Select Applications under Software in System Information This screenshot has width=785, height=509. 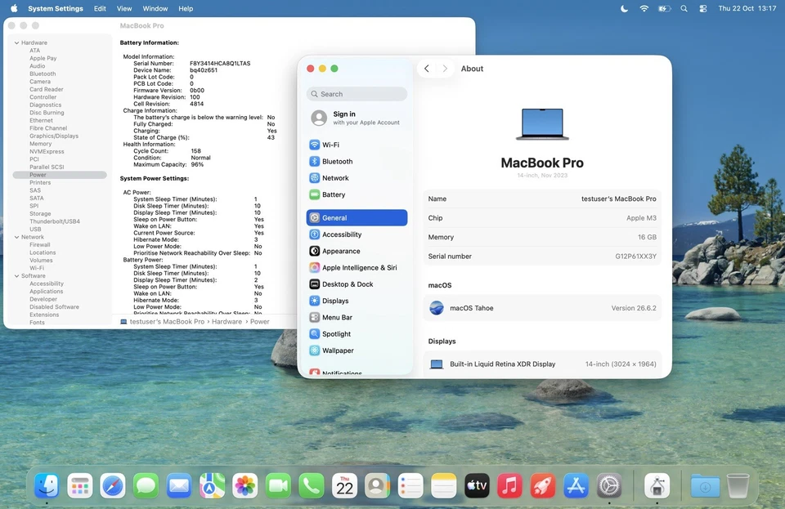point(46,292)
